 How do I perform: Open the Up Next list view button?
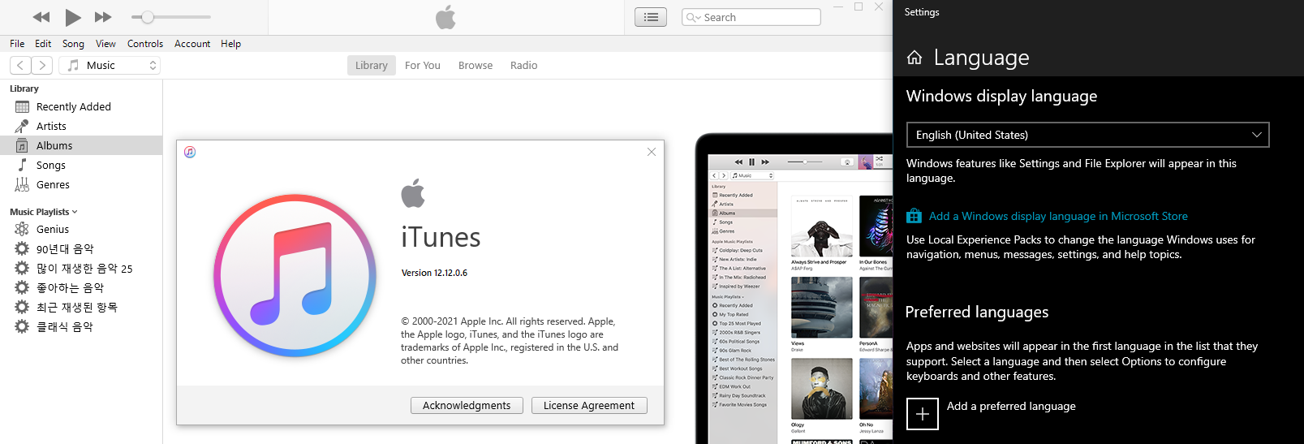pos(651,17)
